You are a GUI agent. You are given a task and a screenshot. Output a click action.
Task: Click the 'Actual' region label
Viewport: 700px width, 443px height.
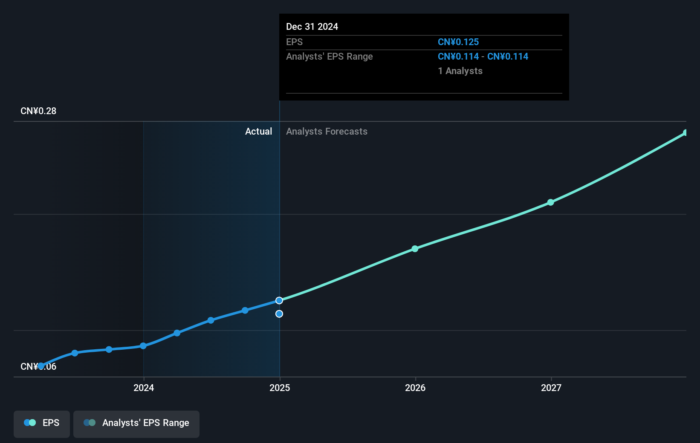click(258, 132)
